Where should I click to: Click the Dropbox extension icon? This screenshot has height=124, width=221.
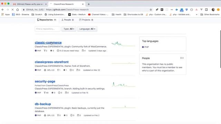(186, 10)
